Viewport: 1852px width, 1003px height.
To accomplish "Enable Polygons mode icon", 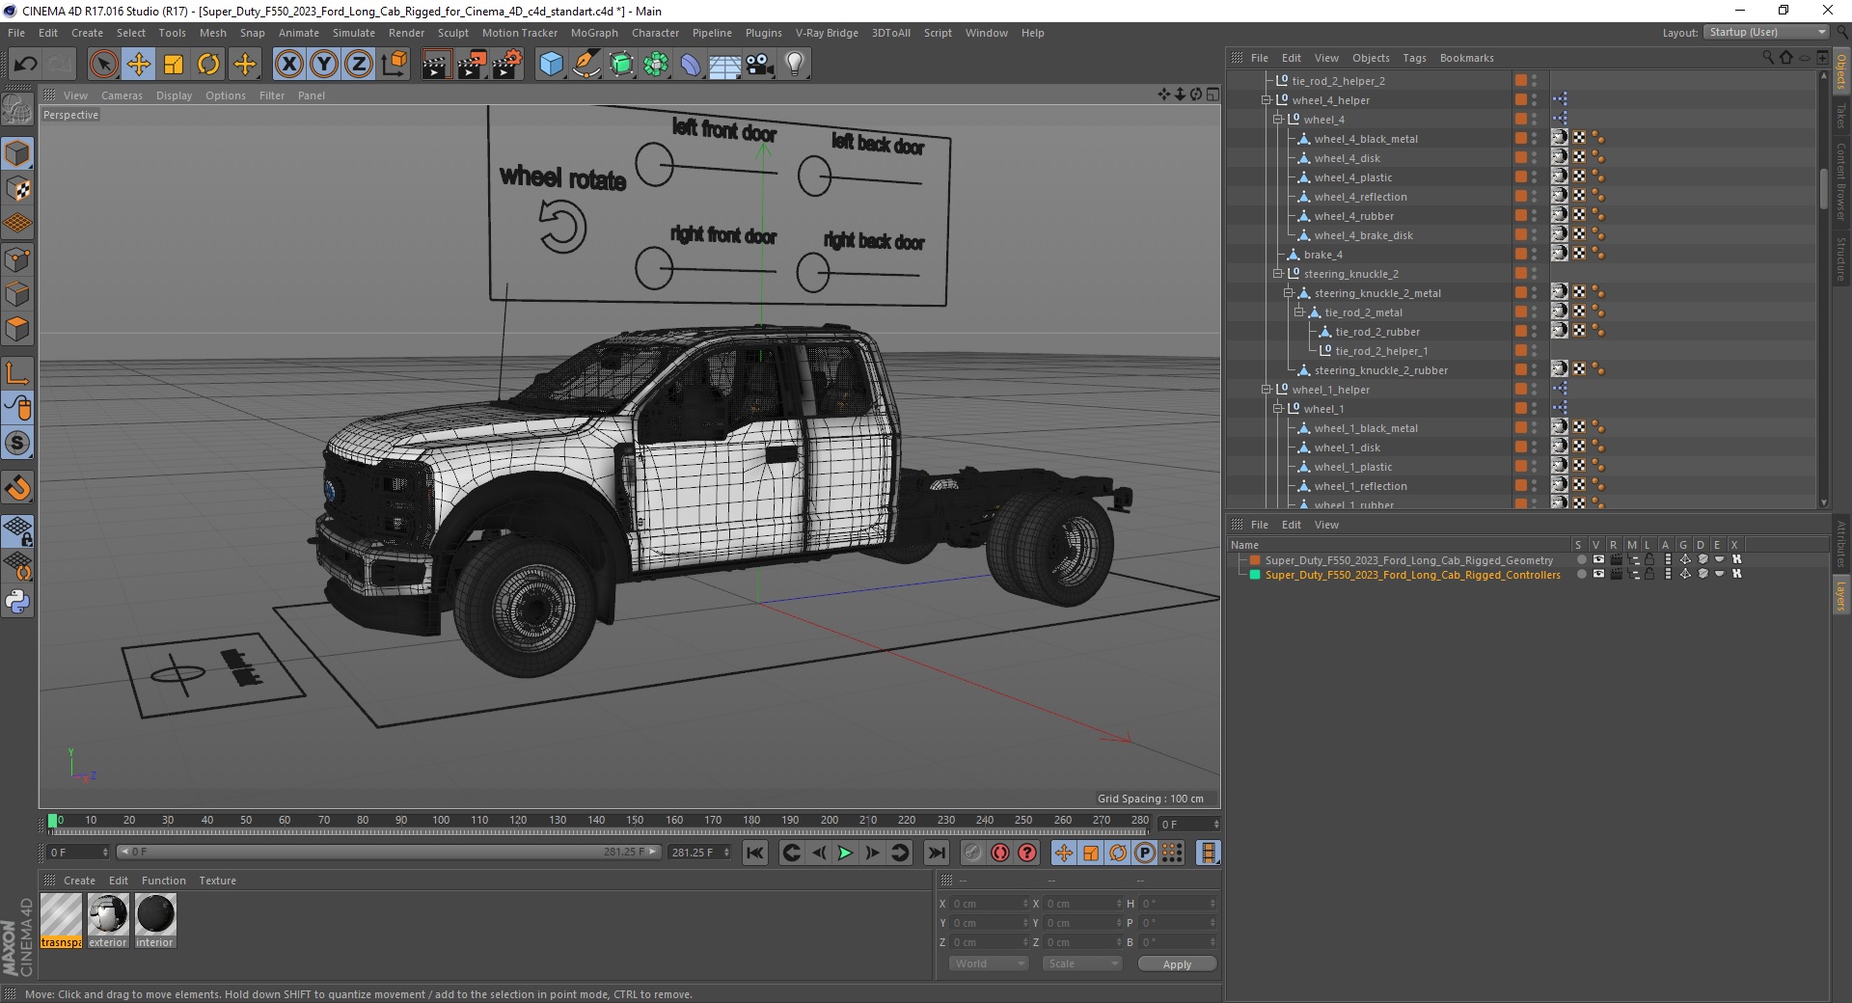I will (17, 329).
